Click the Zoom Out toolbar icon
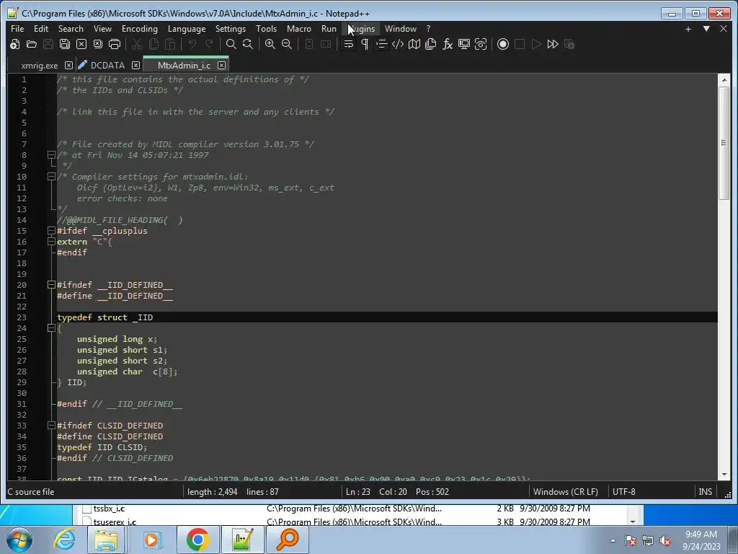 pyautogui.click(x=287, y=44)
